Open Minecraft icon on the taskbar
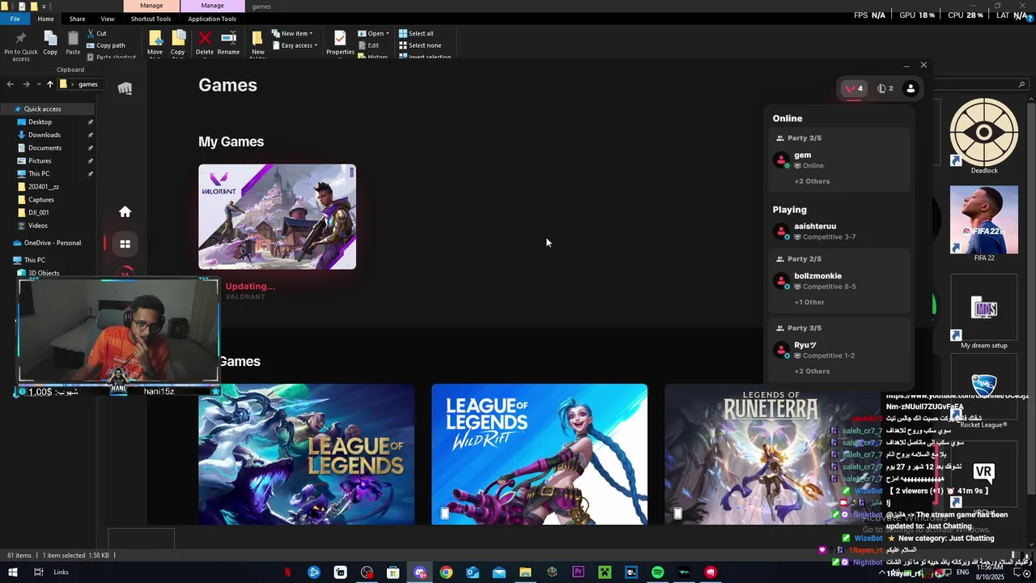1036x583 pixels. [x=605, y=572]
